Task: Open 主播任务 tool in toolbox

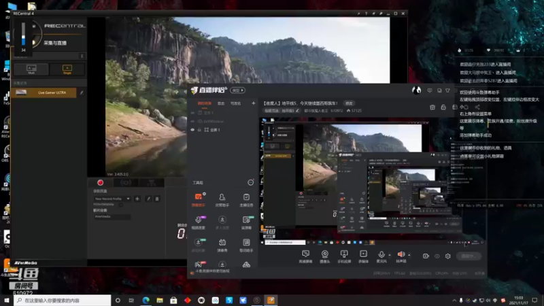Action: coord(246,200)
